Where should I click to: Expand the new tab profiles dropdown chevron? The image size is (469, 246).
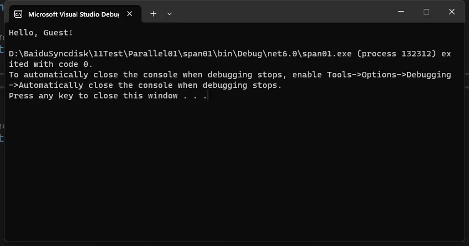point(169,14)
